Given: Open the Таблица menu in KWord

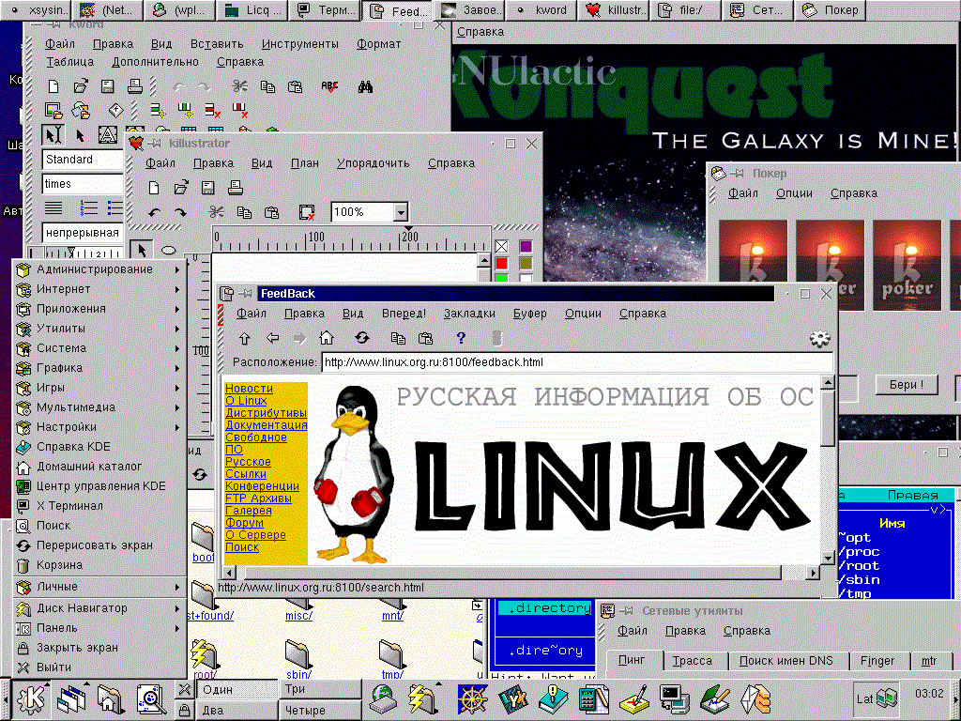Looking at the screenshot, I should 69,62.
